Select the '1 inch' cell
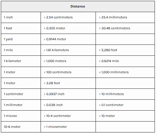 click(x=21, y=18)
